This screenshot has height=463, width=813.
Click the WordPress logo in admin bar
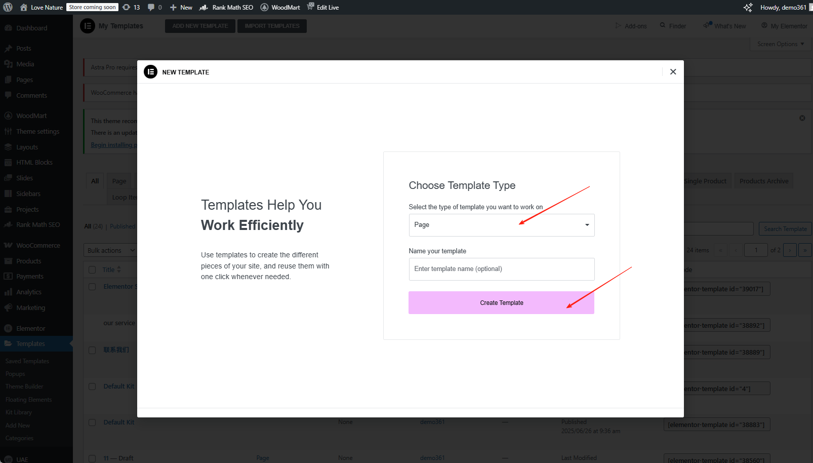(8, 7)
